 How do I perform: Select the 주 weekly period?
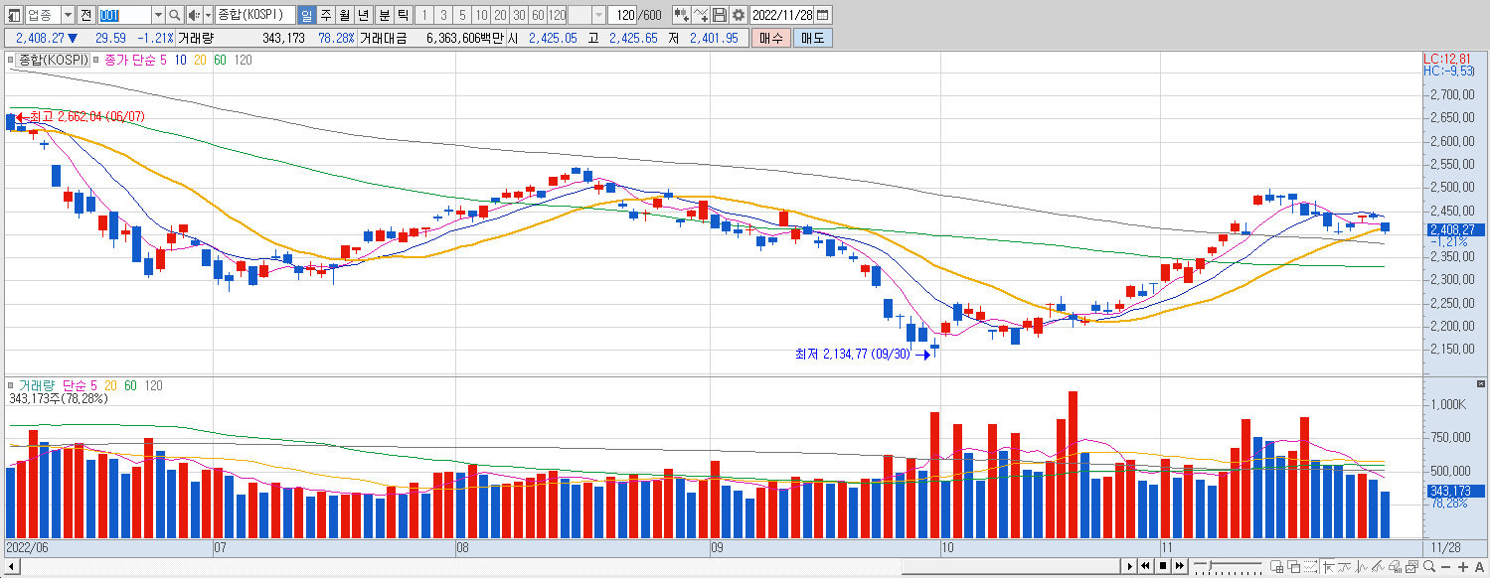click(x=325, y=16)
